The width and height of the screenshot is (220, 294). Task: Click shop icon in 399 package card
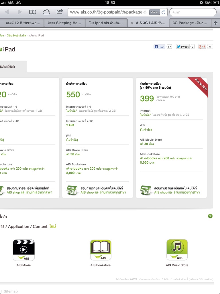(146, 190)
